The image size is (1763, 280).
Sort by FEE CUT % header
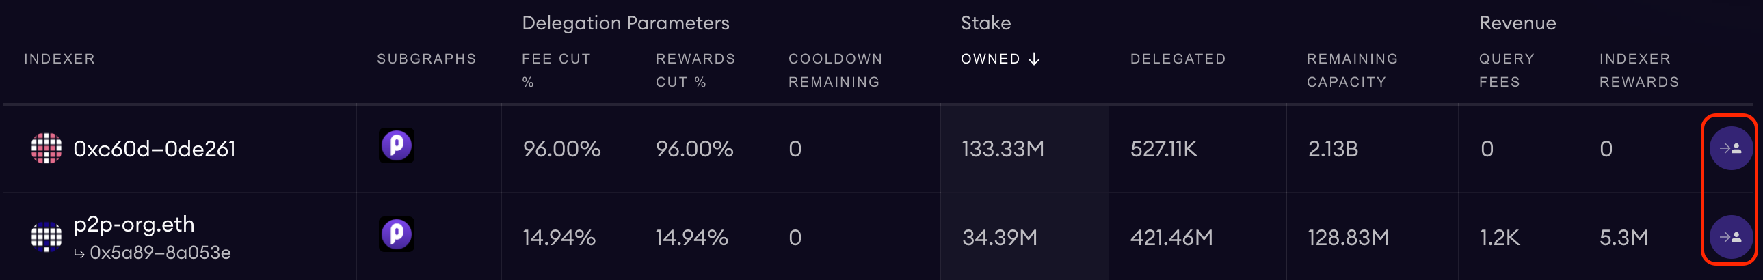(556, 70)
